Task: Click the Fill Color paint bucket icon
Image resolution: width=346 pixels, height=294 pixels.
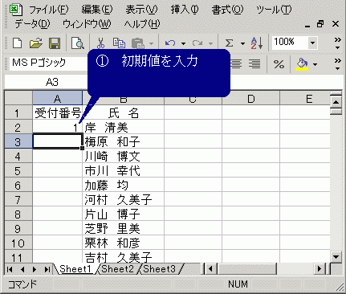Action: coord(302,64)
